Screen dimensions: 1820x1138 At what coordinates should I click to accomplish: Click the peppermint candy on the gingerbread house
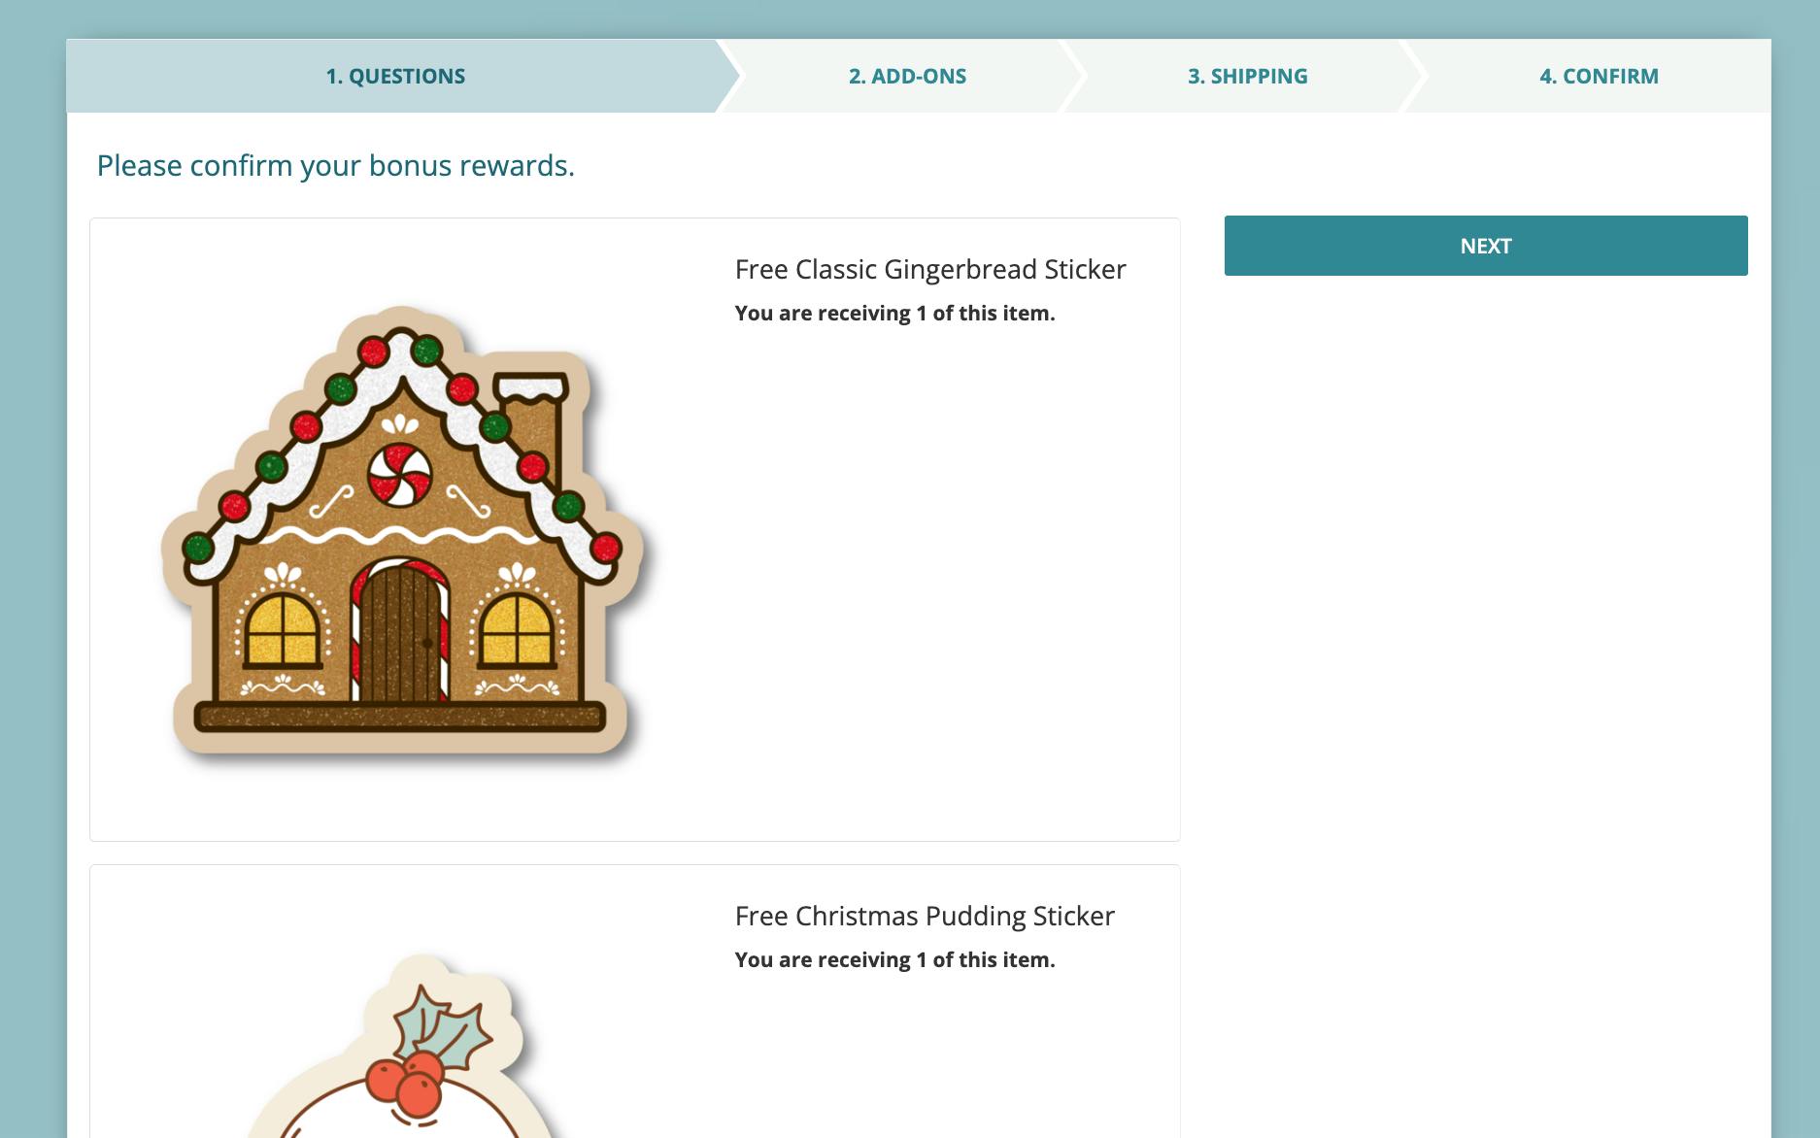coord(399,474)
